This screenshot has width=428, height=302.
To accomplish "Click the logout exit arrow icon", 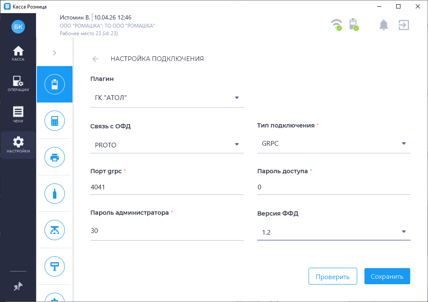I will (404, 25).
